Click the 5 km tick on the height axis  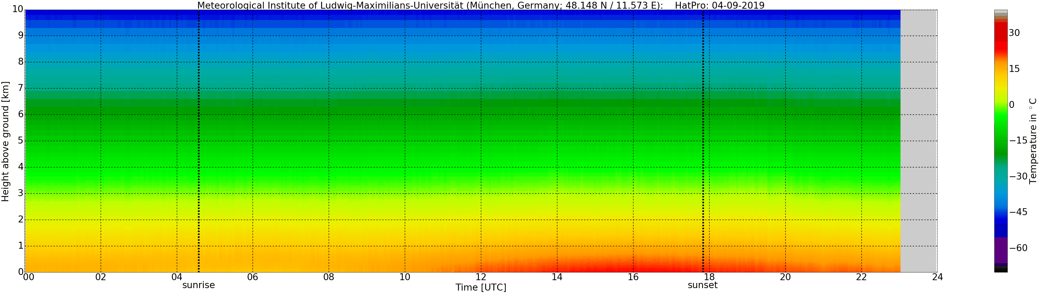pyautogui.click(x=21, y=140)
